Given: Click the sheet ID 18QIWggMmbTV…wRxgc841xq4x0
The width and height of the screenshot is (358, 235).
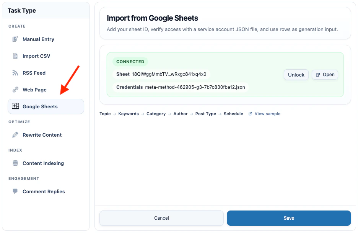Looking at the screenshot, I should pos(169,74).
